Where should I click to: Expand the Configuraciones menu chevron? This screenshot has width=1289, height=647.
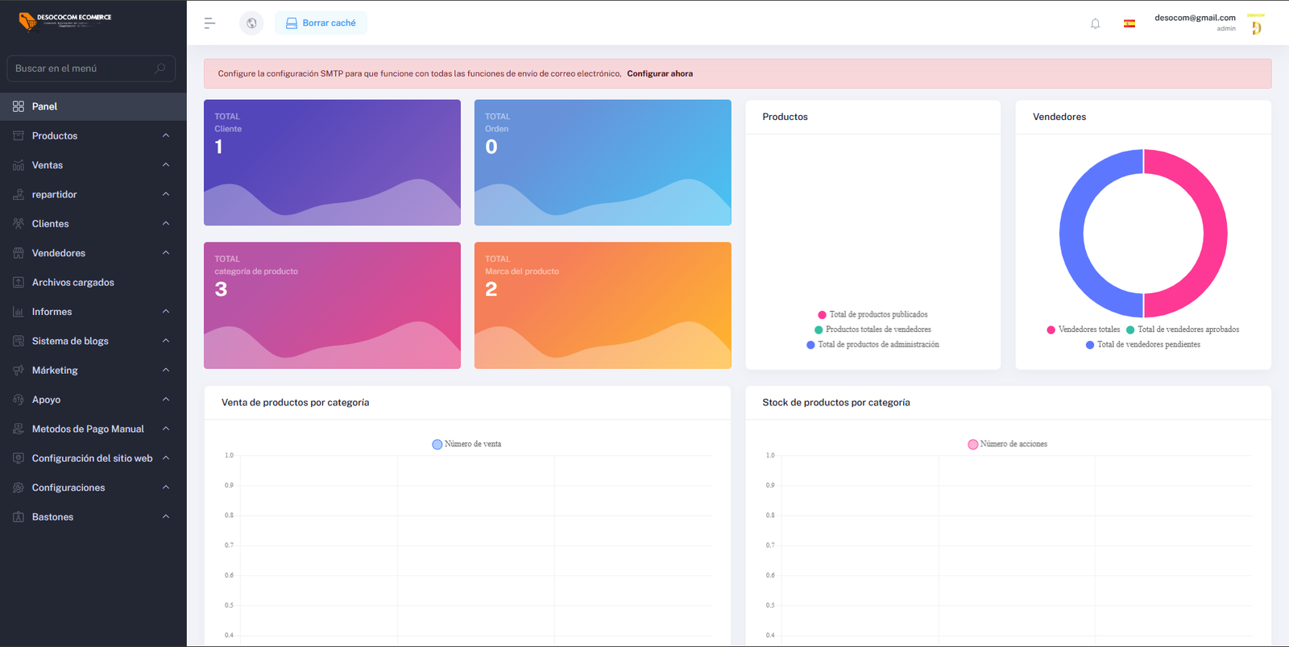click(x=166, y=487)
